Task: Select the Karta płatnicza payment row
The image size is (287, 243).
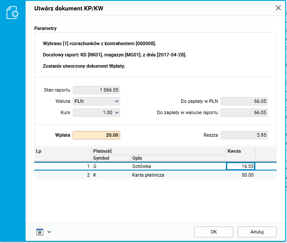Action: (155, 175)
